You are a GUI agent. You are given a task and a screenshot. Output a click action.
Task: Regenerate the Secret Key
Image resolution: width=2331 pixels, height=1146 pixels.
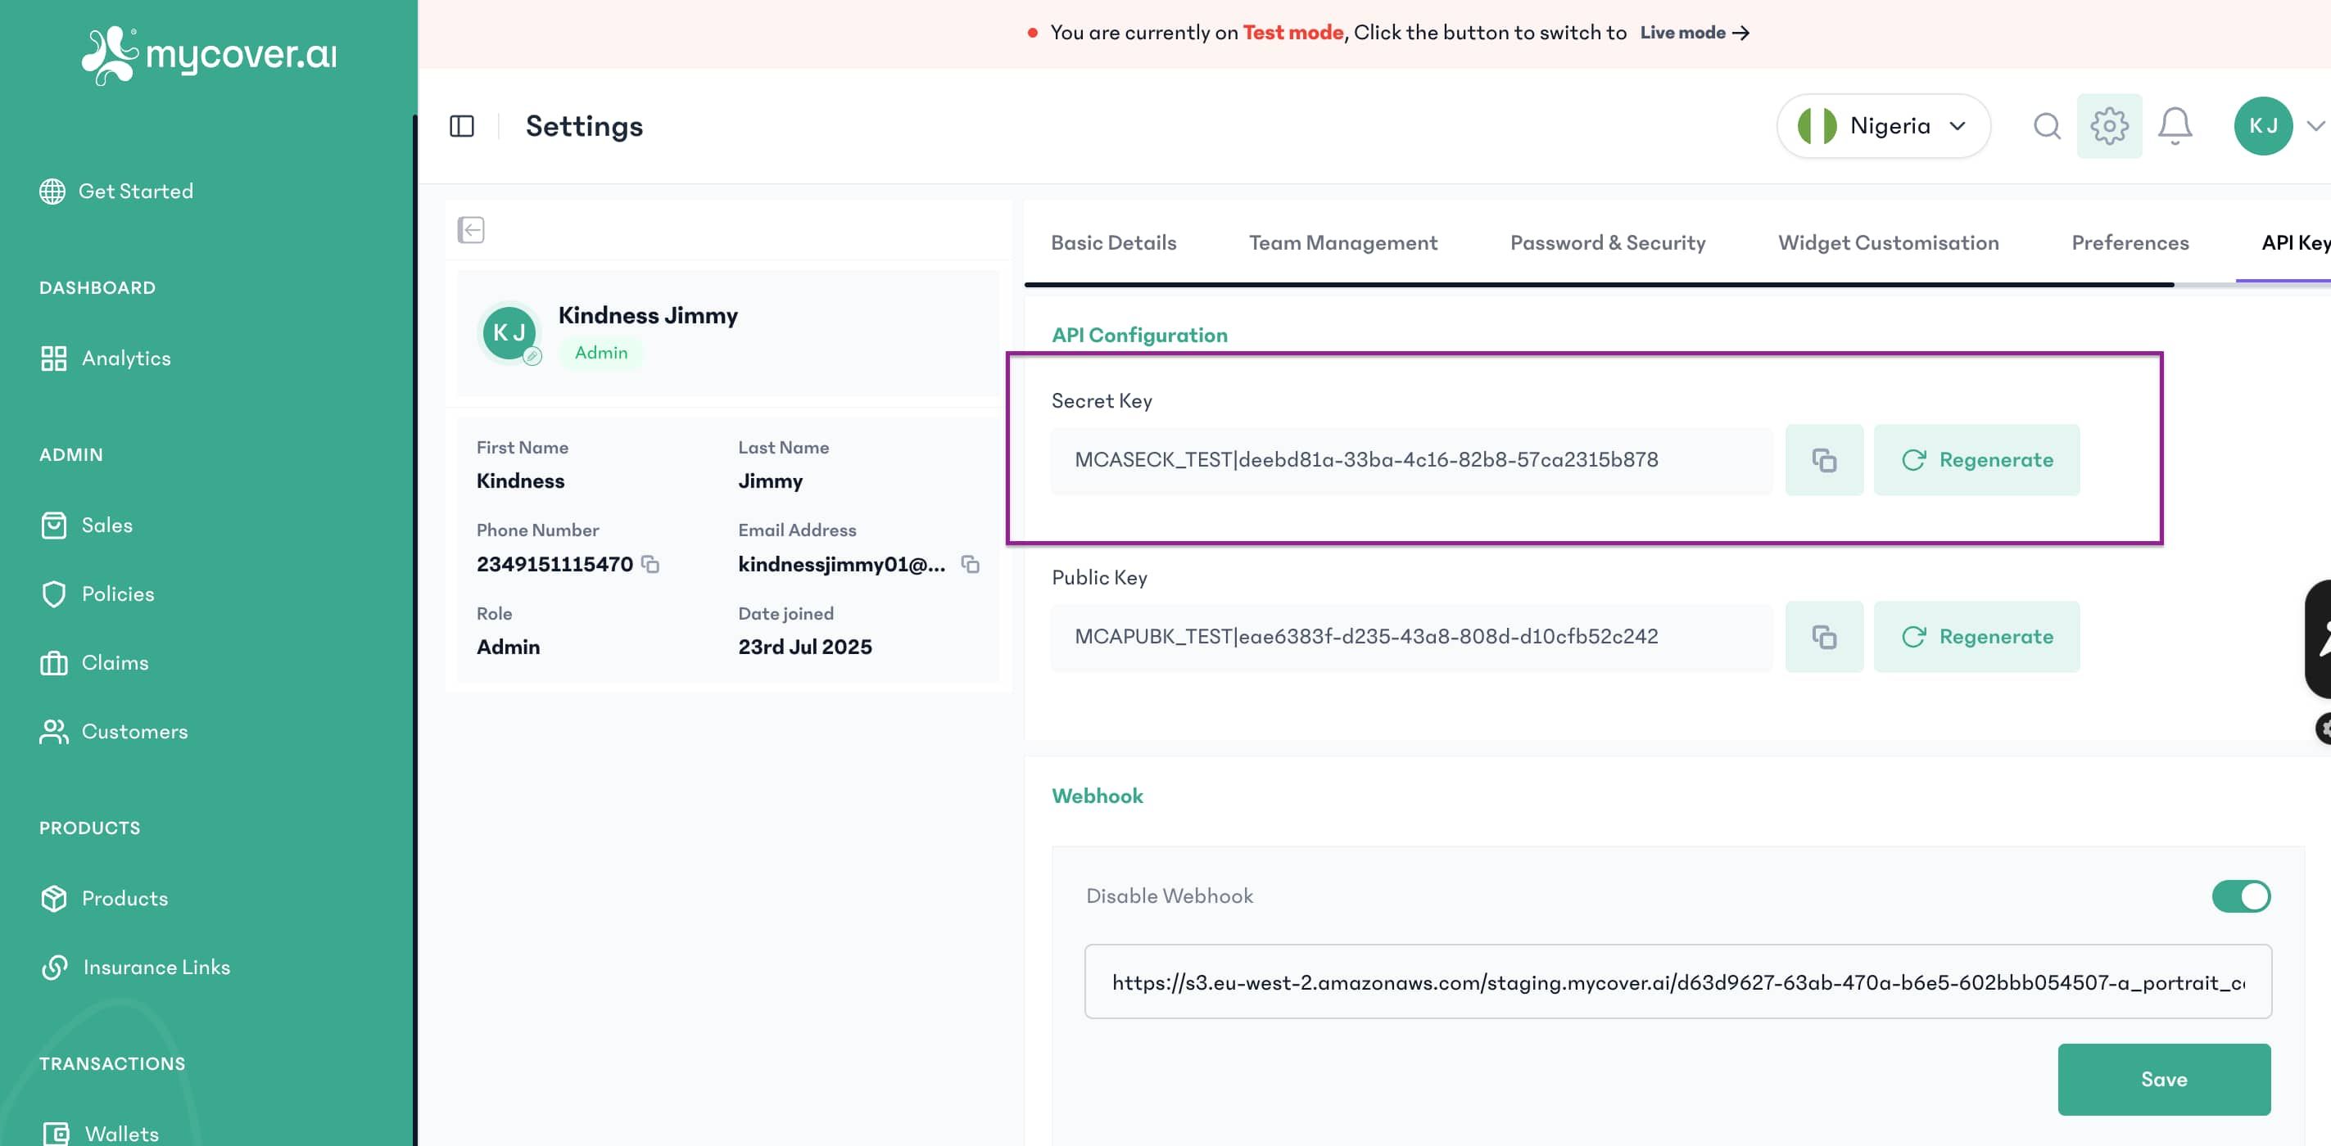(x=1977, y=459)
